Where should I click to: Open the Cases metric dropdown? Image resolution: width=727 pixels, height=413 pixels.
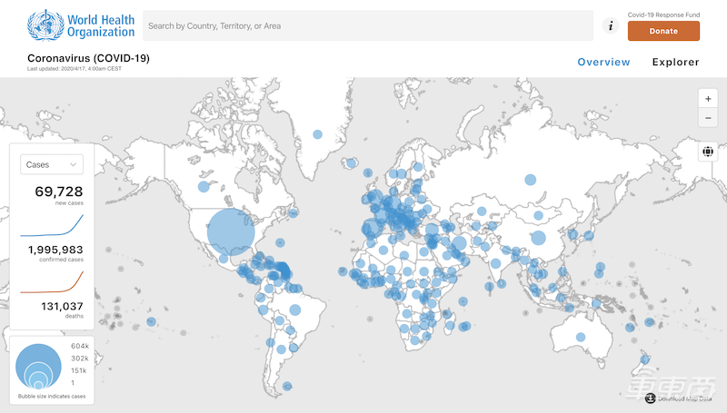51,164
